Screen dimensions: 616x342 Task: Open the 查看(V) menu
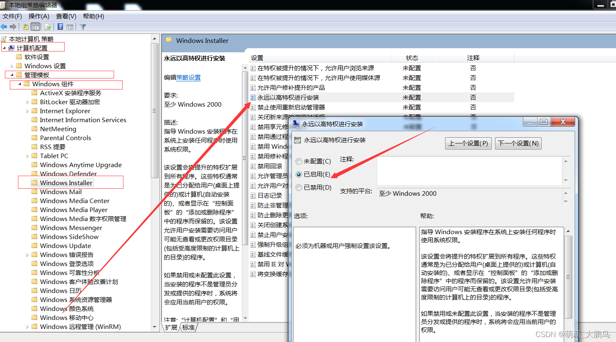pos(66,16)
